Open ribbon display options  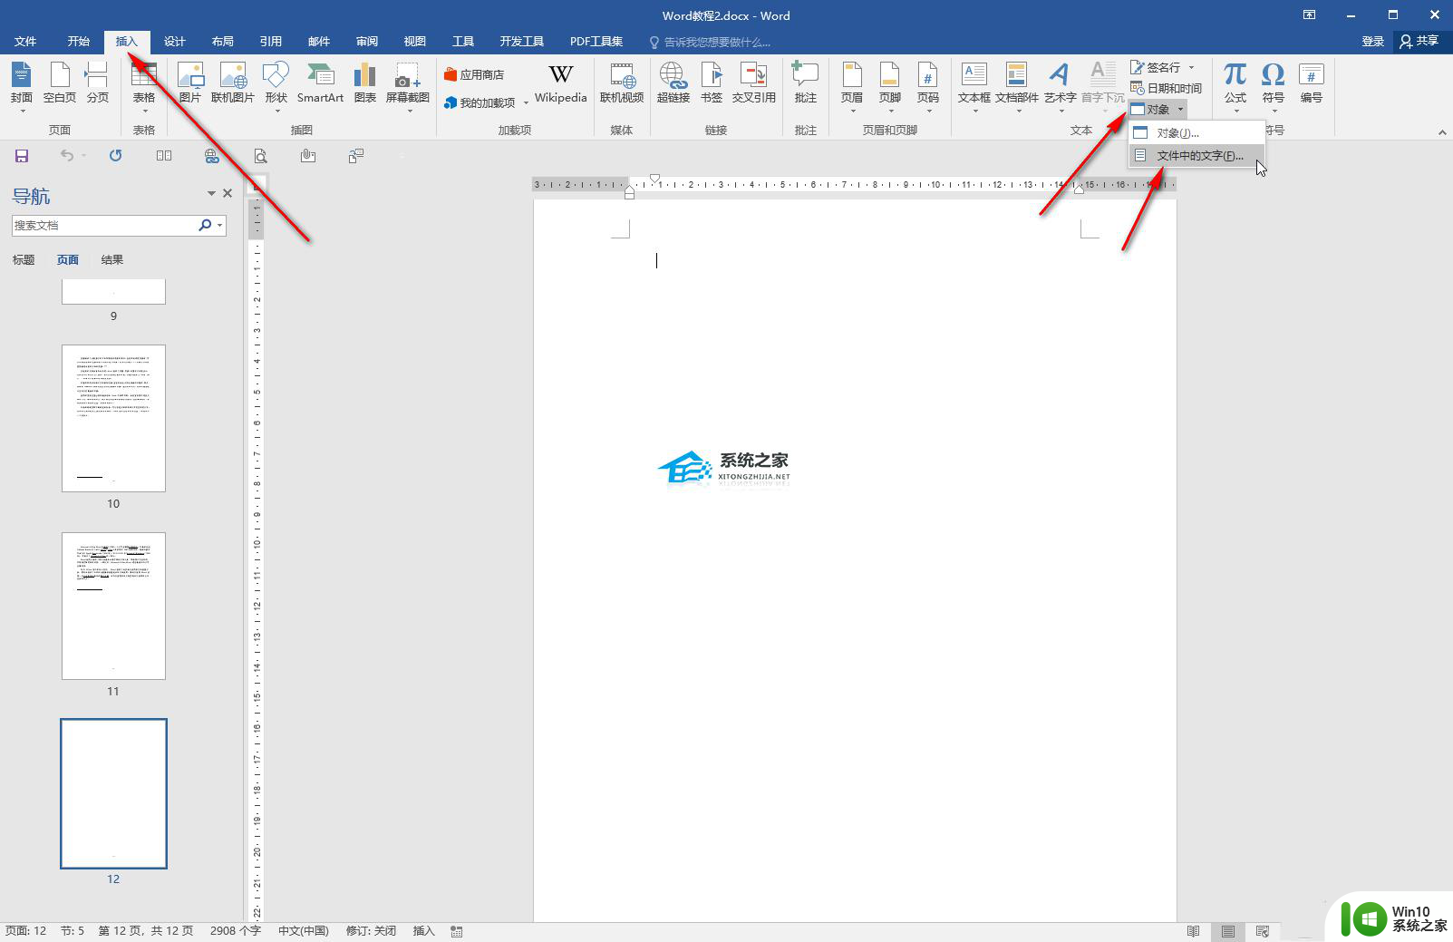tap(1309, 15)
